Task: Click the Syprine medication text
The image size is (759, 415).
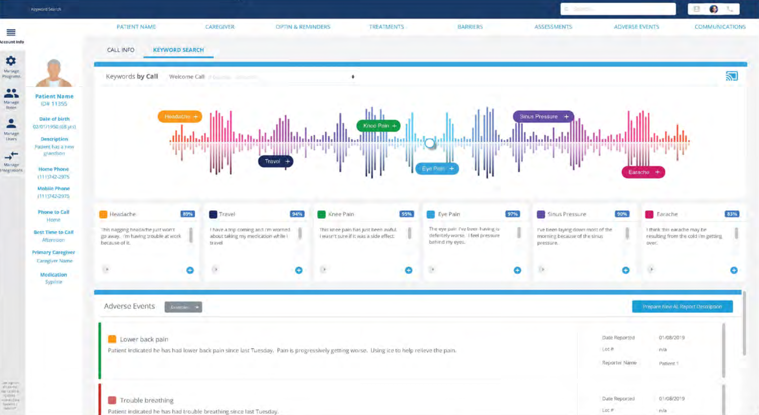Action: [x=54, y=282]
